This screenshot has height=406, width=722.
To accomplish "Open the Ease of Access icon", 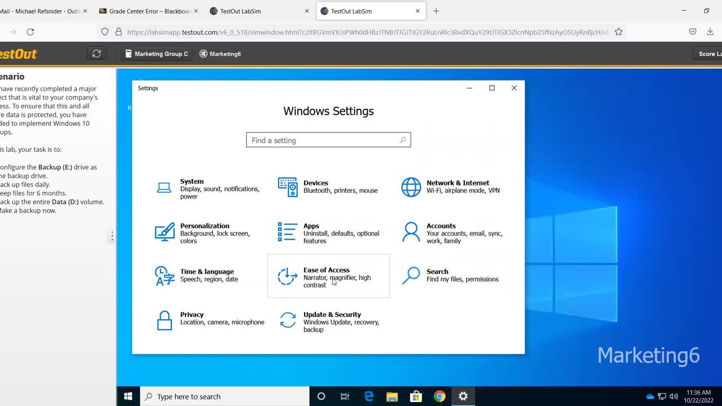I will [288, 276].
